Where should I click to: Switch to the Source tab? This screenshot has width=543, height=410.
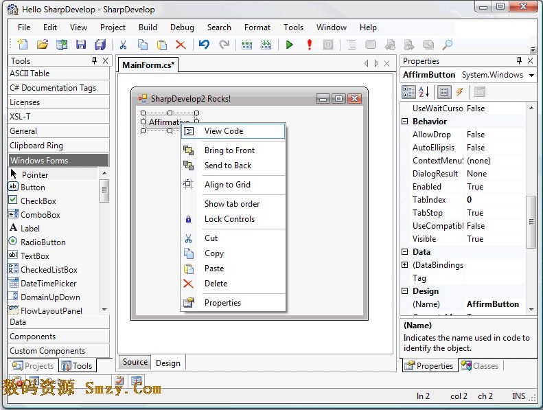(x=135, y=362)
